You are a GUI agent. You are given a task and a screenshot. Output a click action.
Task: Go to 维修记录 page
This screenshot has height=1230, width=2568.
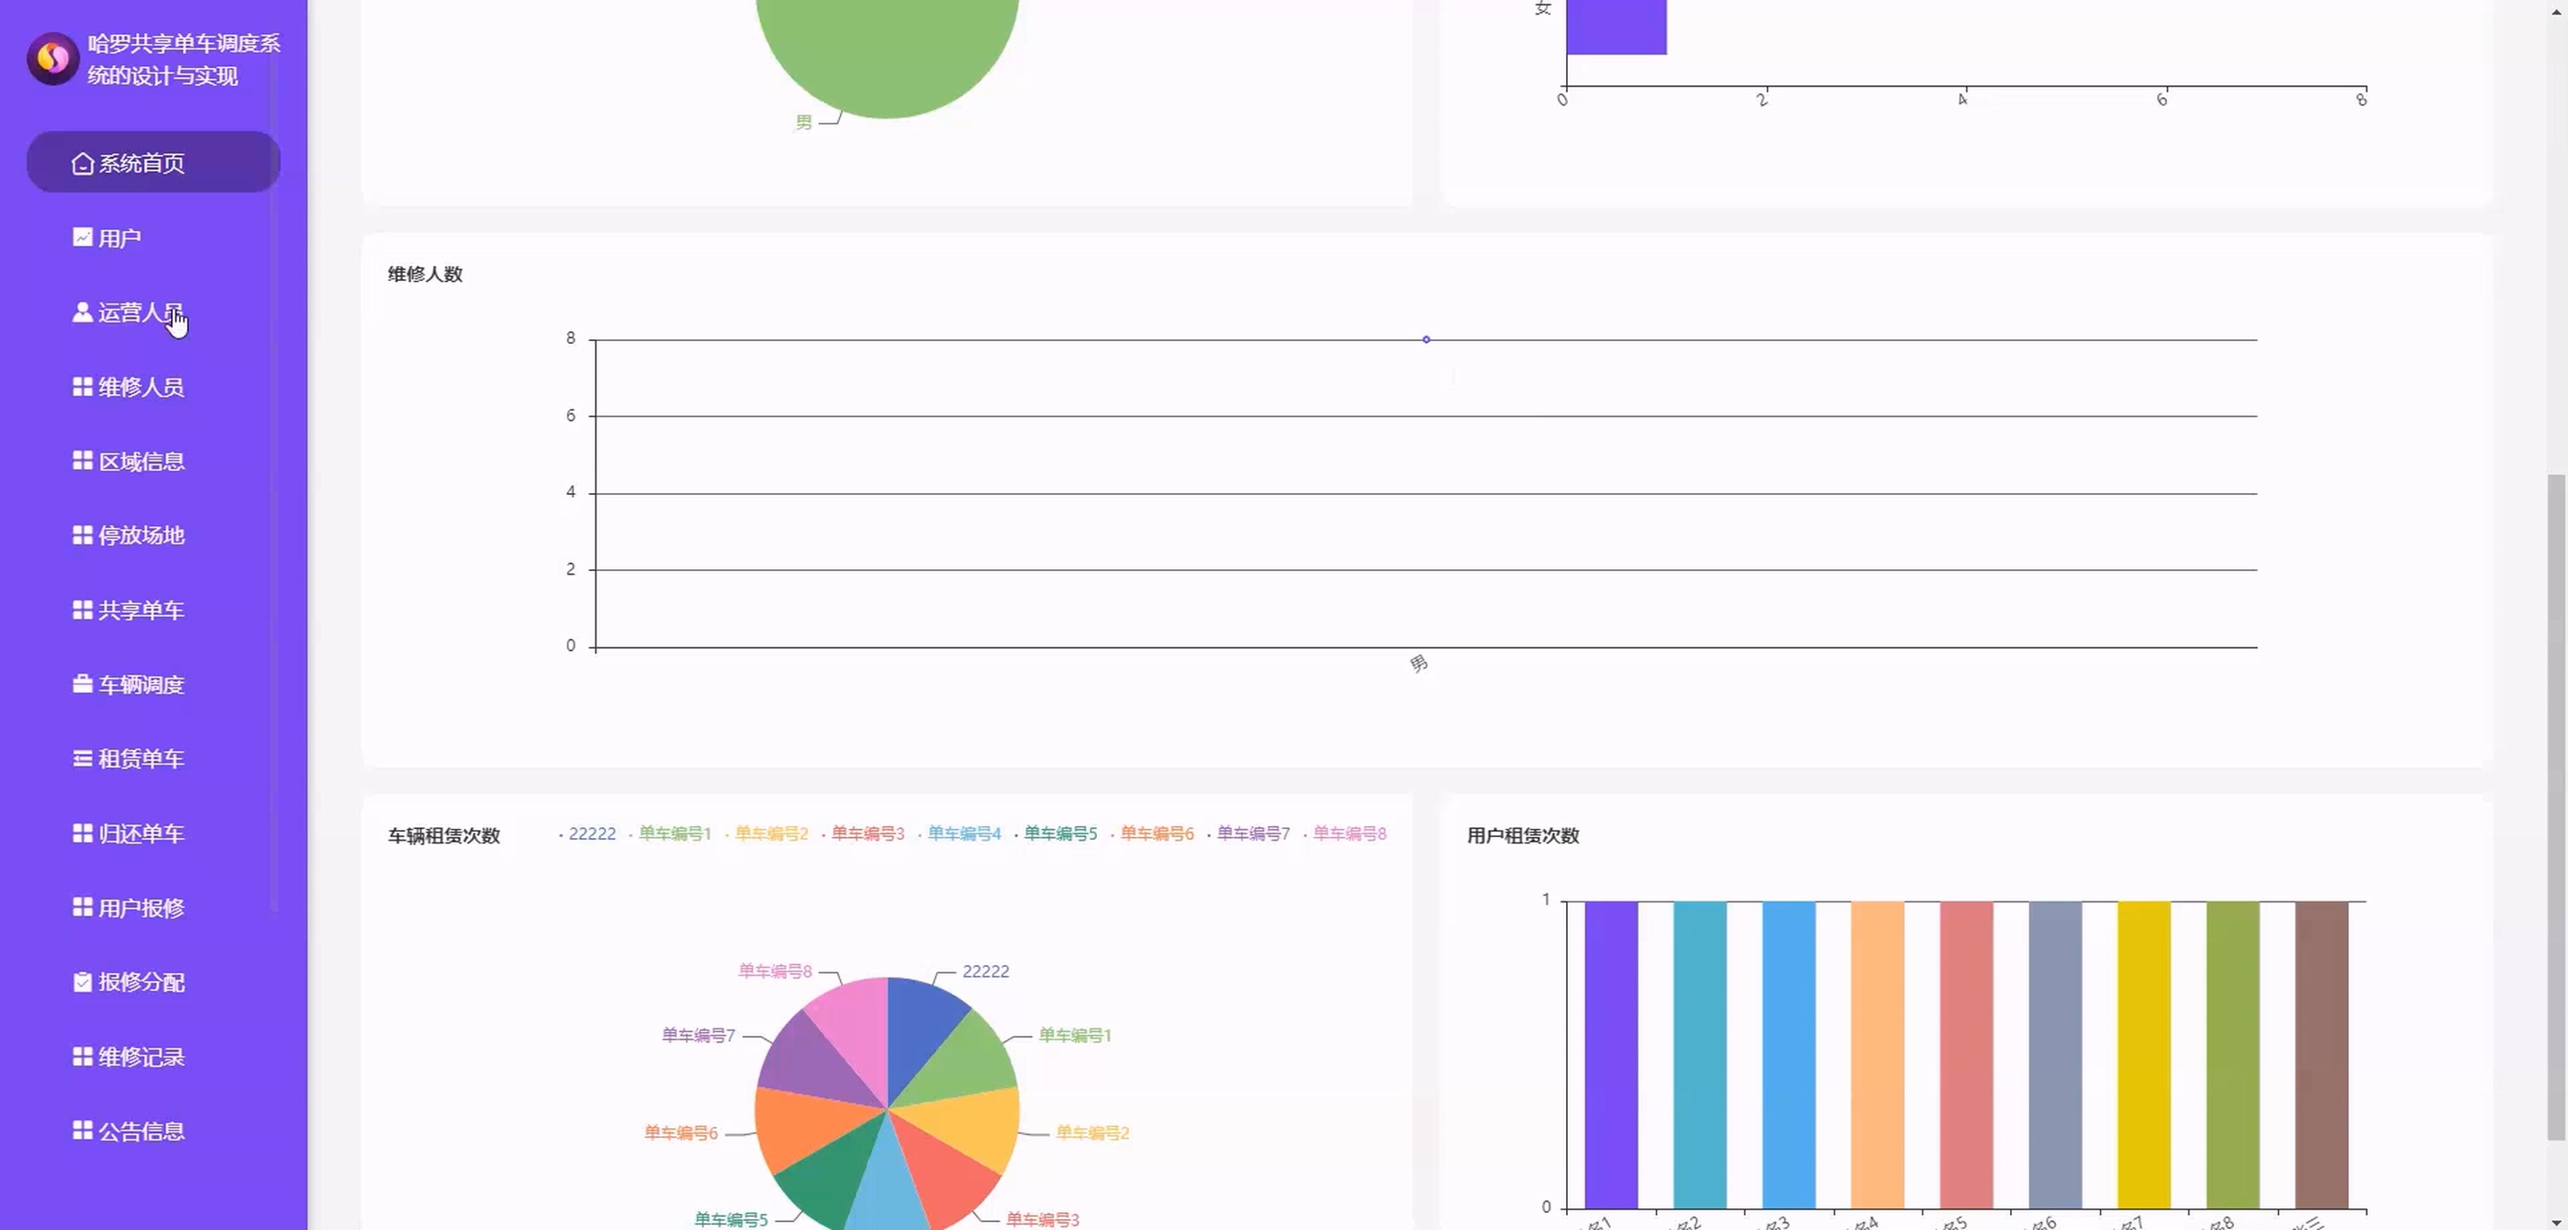pos(141,1056)
